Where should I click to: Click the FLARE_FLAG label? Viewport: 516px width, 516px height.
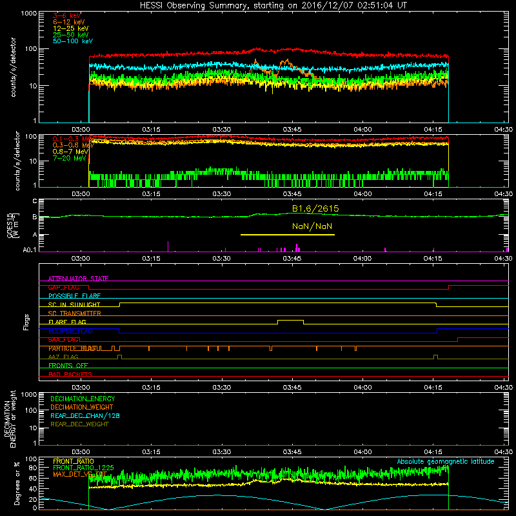coord(67,322)
